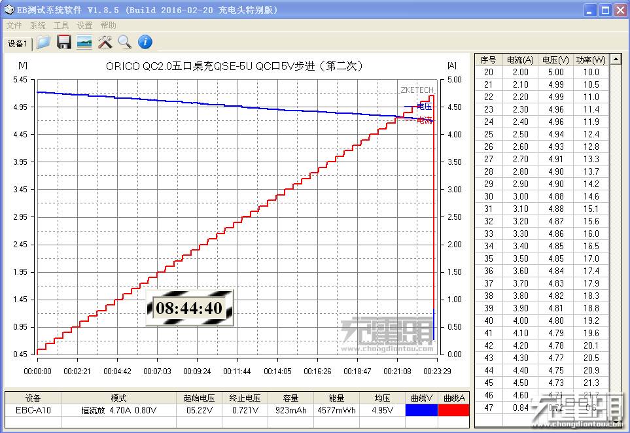Export the chart using the picture icon
The height and width of the screenshot is (433, 630).
84,42
